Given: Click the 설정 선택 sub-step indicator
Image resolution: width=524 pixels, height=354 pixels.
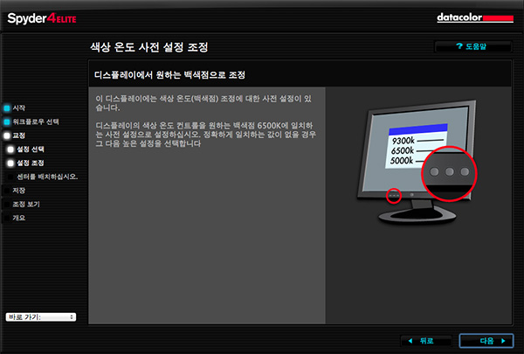Looking at the screenshot, I should pos(11,149).
